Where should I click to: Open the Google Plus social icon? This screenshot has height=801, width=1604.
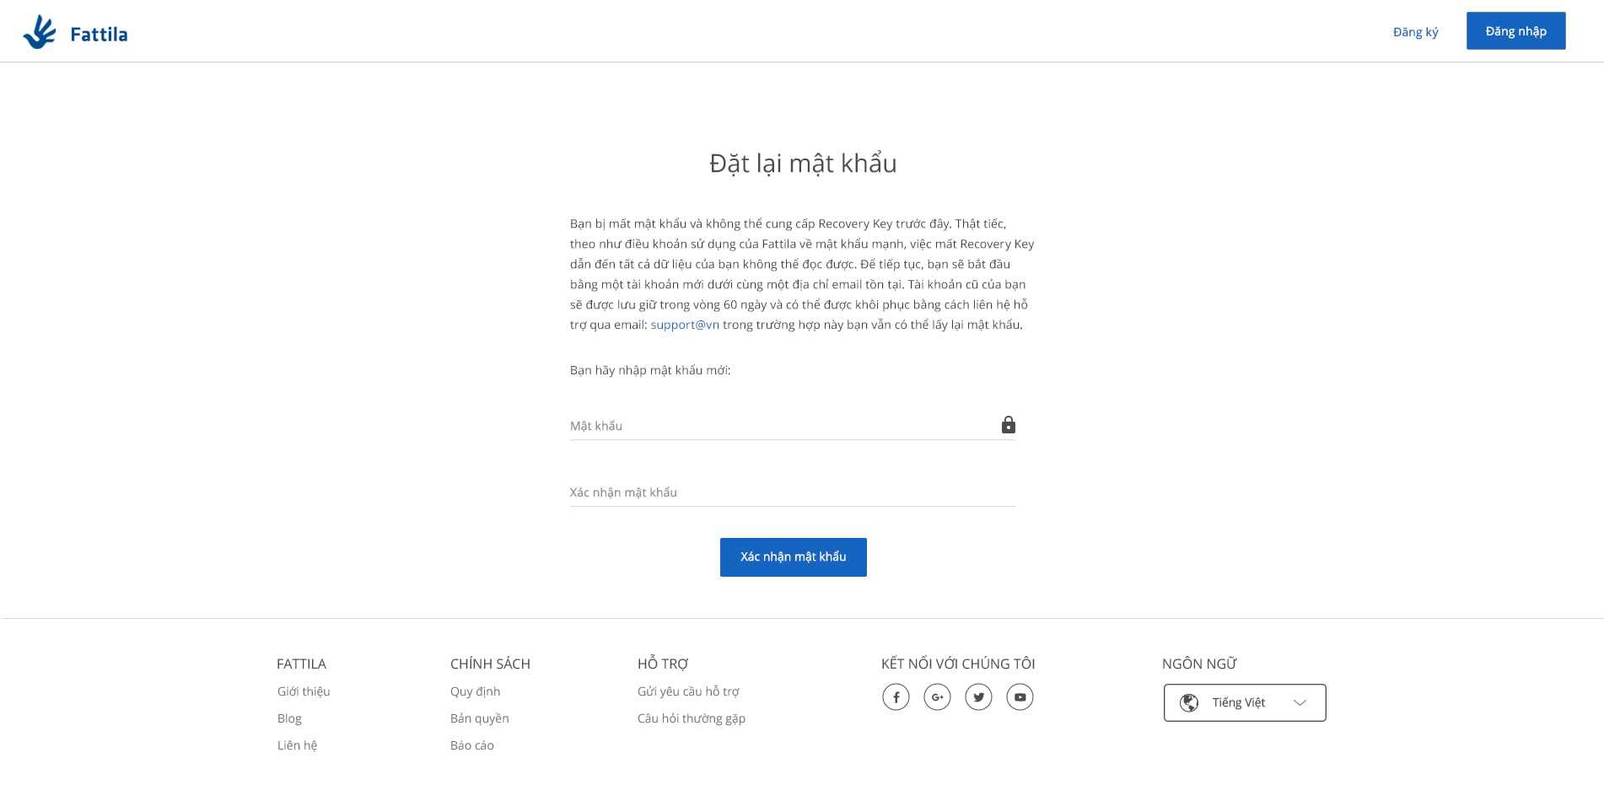coord(937,697)
